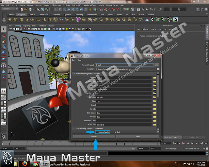Toggle the Channel Box sidebar icon
The image size is (209, 167).
click(x=206, y=9)
